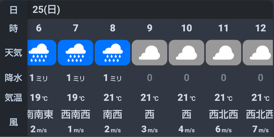Tap the cloudy icon for 12 o'clock
The width and height of the screenshot is (274, 137).
(258, 52)
